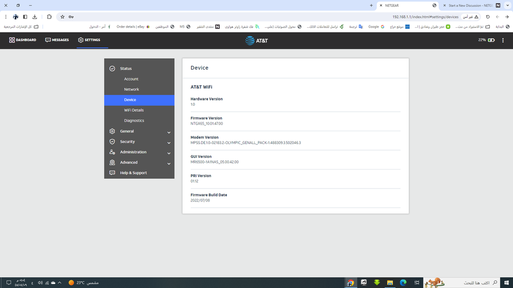Image resolution: width=513 pixels, height=288 pixels.
Task: Switch to Start a New Discussion tab
Action: (x=470, y=5)
